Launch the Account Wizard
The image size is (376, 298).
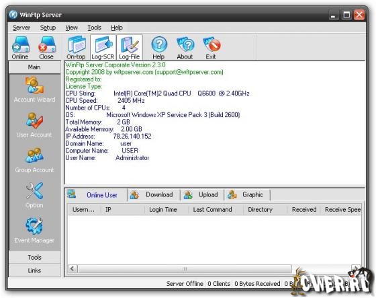coord(34,89)
